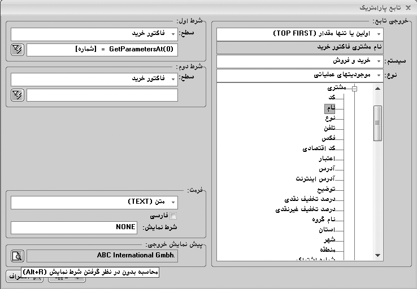Viewport: 417px width, 289px height.
Task: Click the empty second condition expression field
Action: point(102,95)
